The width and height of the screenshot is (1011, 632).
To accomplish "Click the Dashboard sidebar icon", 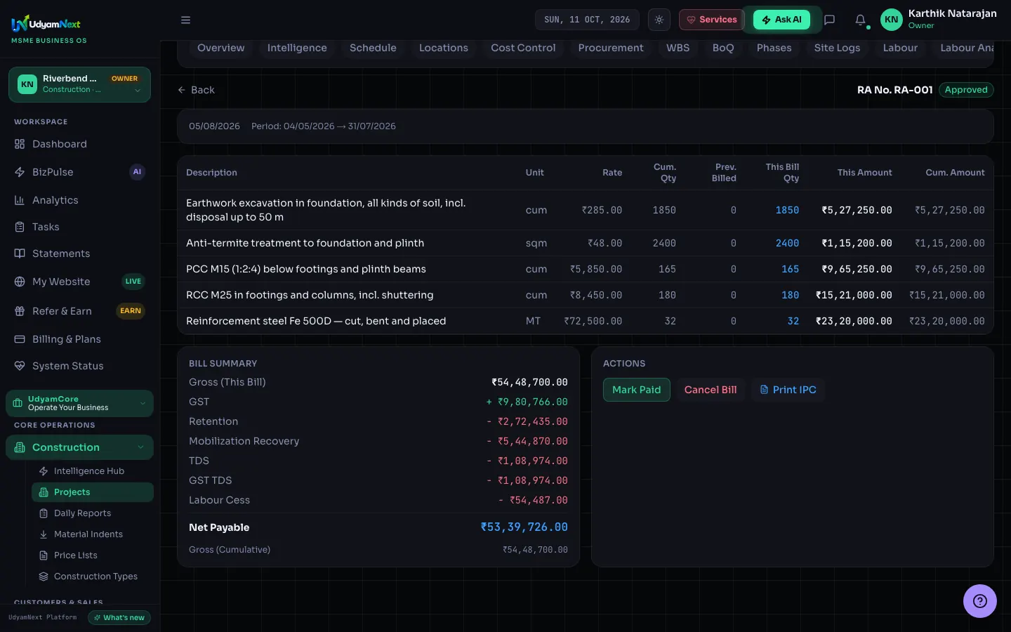I will [x=20, y=144].
